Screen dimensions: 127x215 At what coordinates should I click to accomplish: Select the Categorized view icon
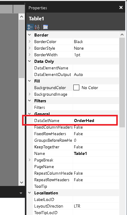[x=30, y=27]
